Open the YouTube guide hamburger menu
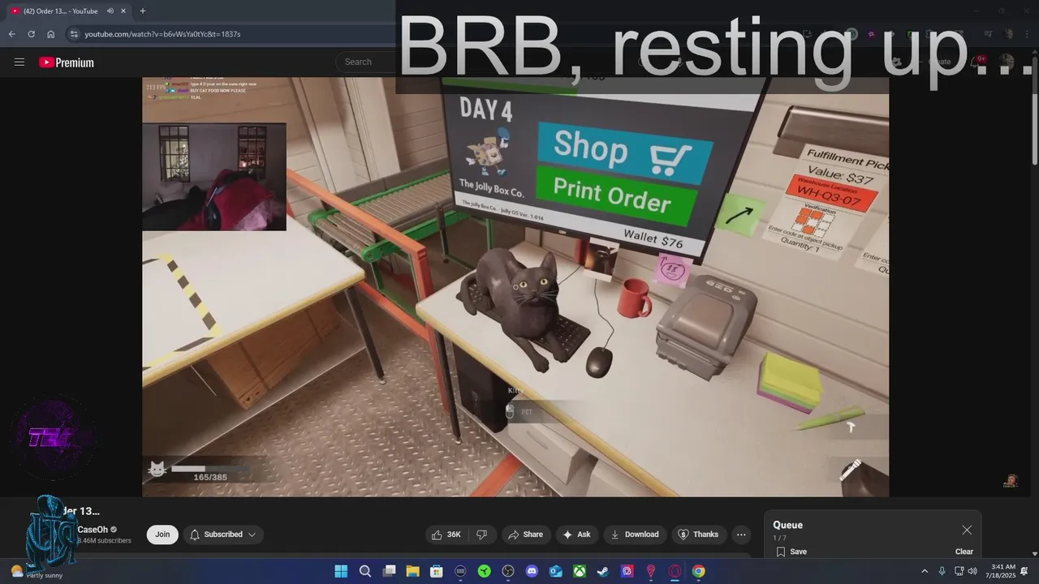Viewport: 1039px width, 584px height. (19, 62)
